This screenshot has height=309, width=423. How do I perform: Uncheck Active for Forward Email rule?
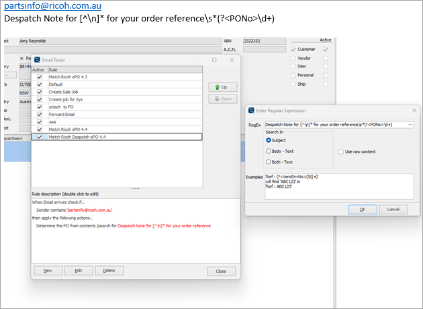[40, 115]
